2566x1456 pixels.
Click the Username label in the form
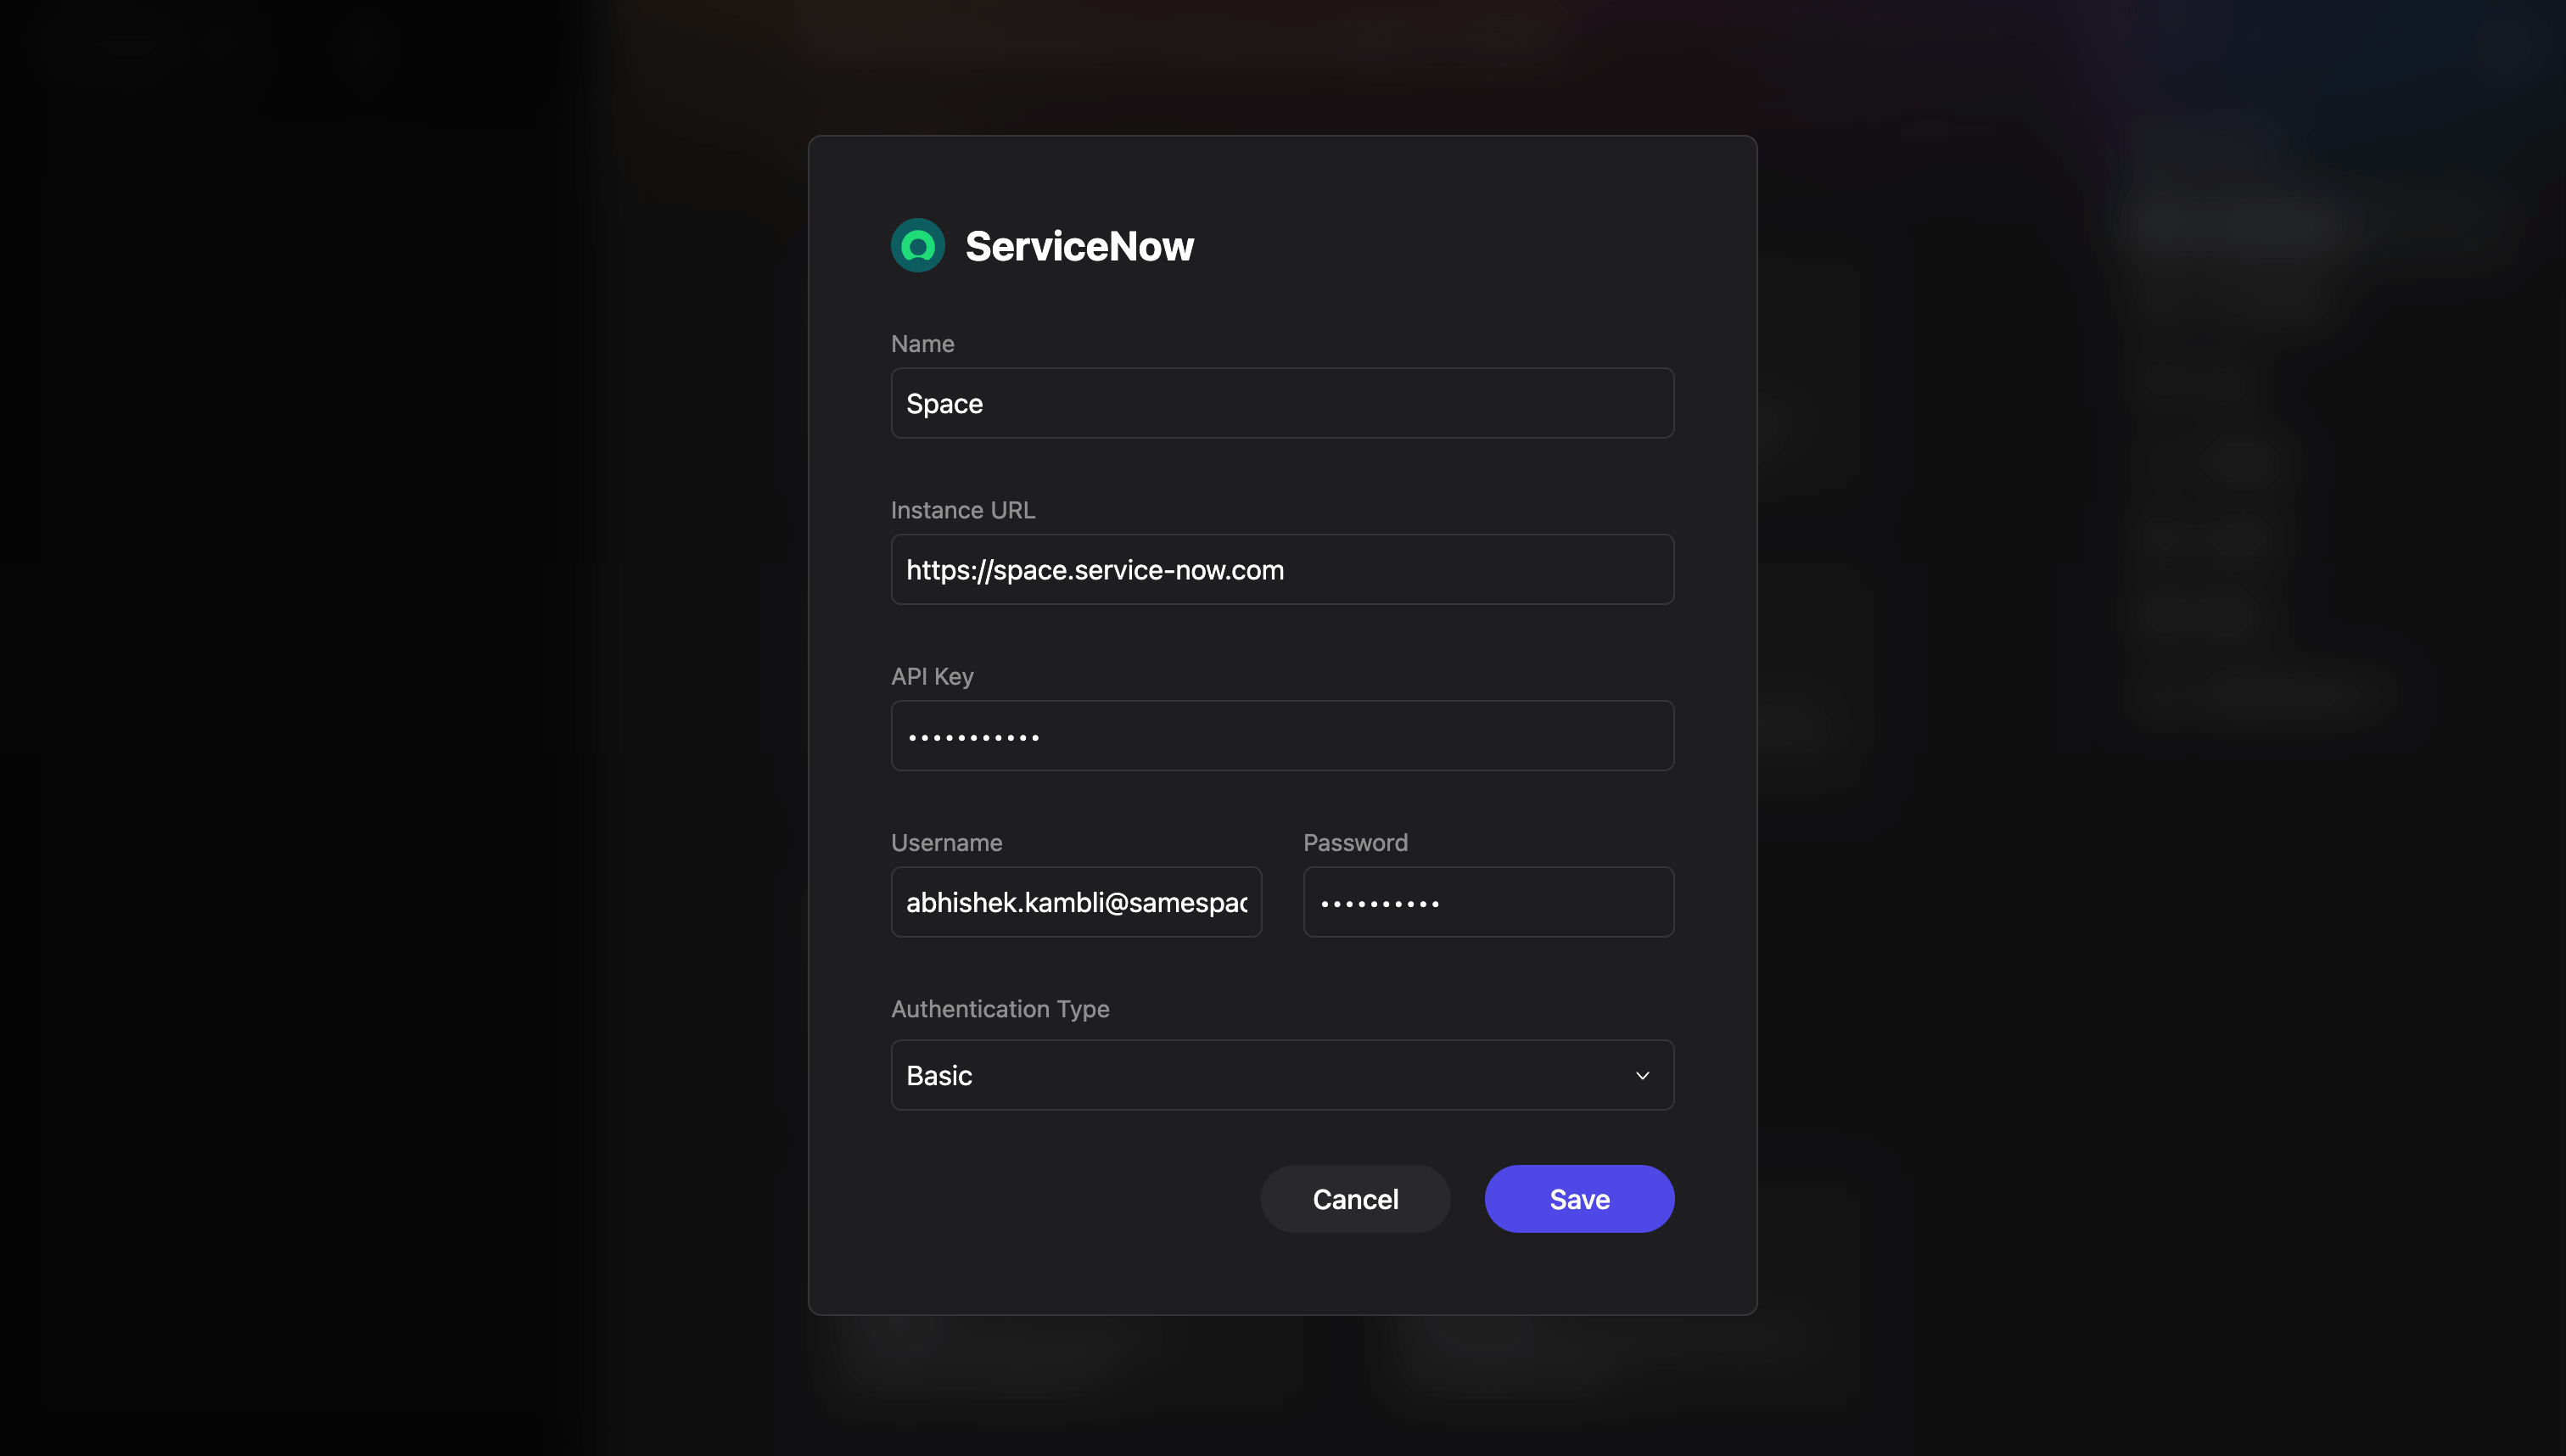pyautogui.click(x=946, y=842)
